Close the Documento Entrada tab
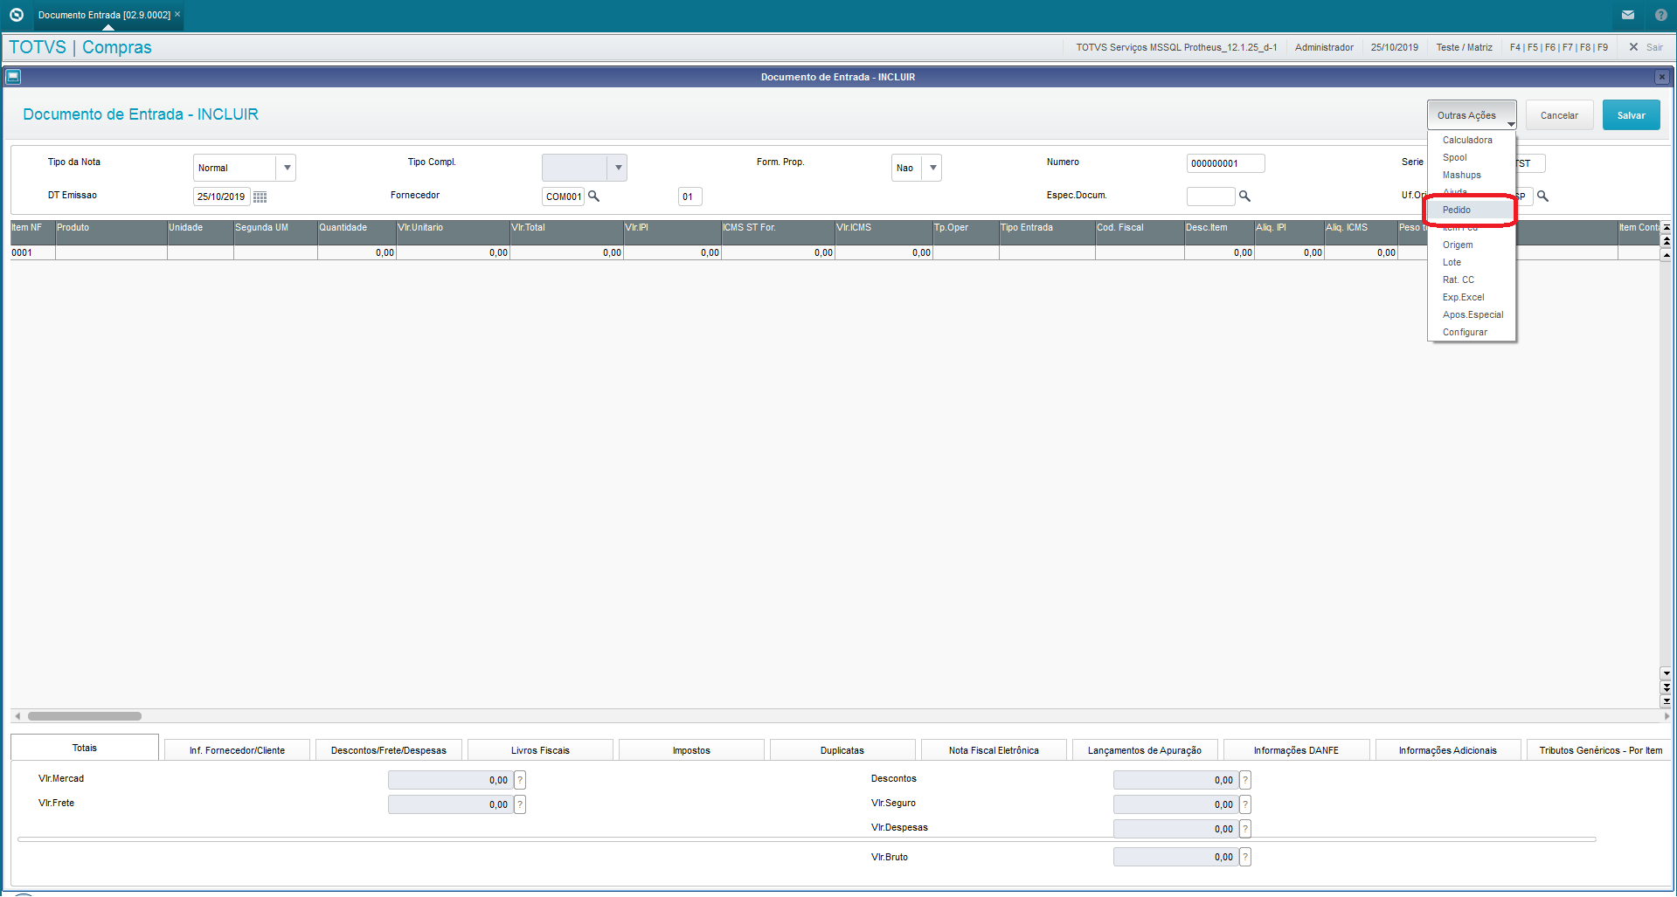The height and width of the screenshot is (897, 1677). click(x=177, y=14)
